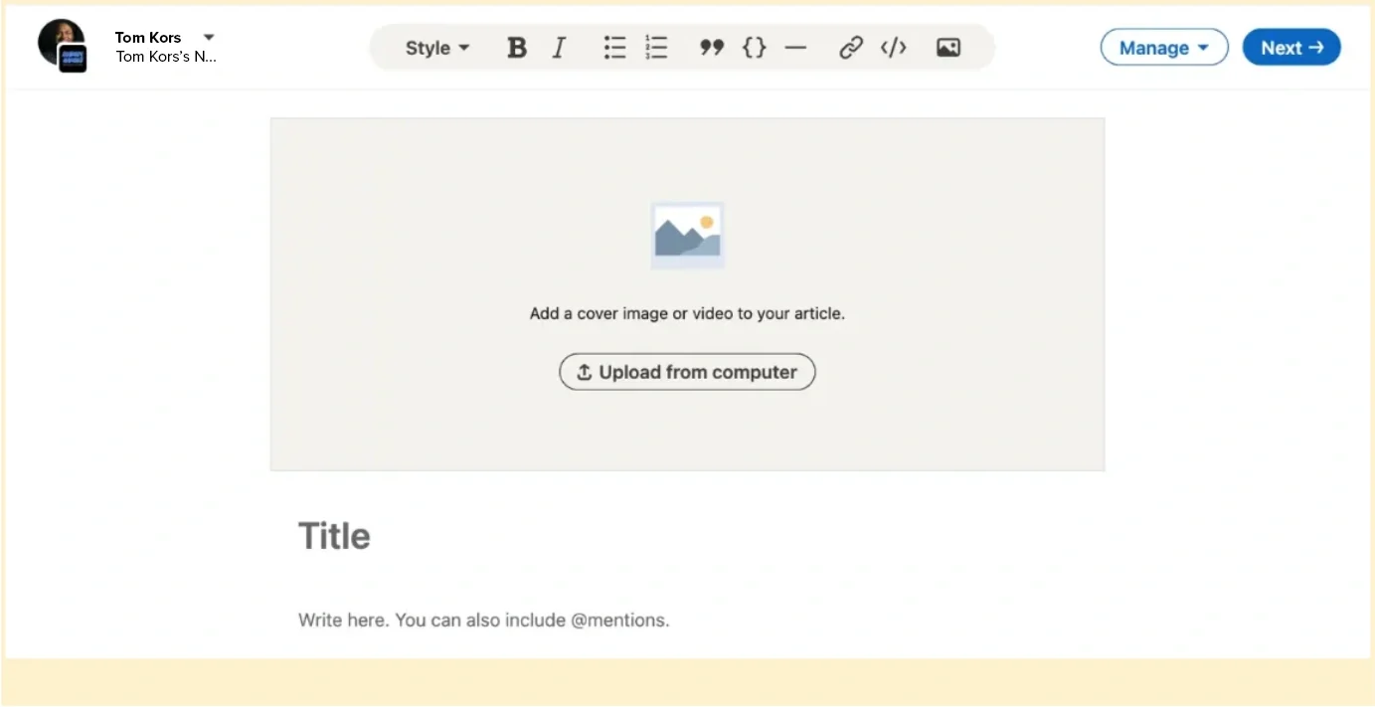Viewport: 1375px width, 707px height.
Task: Insert a code snippet block
Action: pos(754,47)
